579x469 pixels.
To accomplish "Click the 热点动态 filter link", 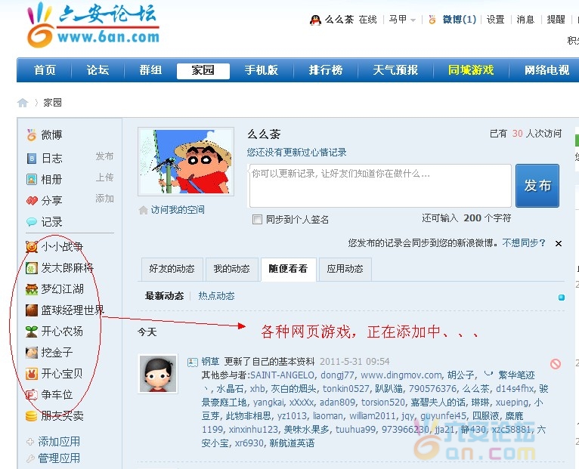I will click(216, 296).
